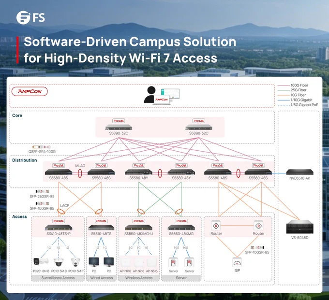Click the LACP text label

(65, 205)
